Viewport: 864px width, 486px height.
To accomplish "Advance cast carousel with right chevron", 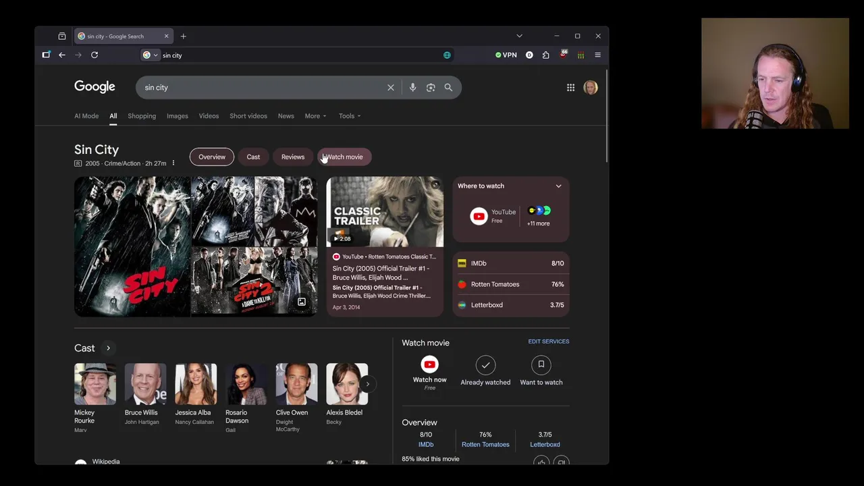I will pyautogui.click(x=368, y=384).
